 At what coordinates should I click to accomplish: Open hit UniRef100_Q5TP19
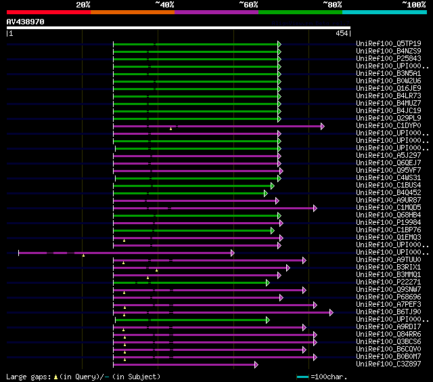388,43
